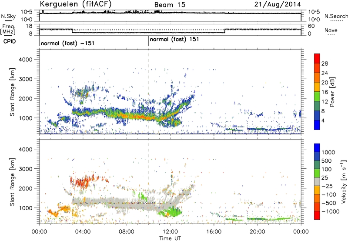This screenshot has width=348, height=241.
Task: Select the Beam 15 label
Action: click(170, 5)
